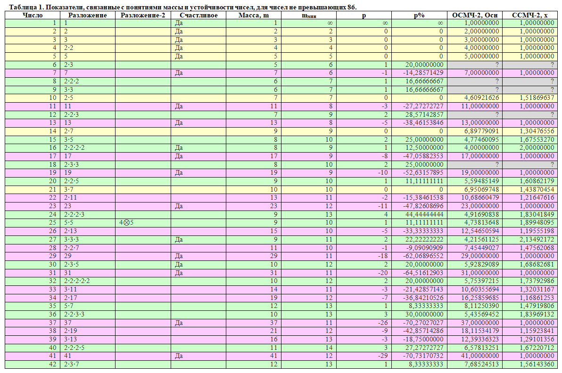The image size is (562, 373).
Task: Click the "p%" column header
Action: point(419,15)
